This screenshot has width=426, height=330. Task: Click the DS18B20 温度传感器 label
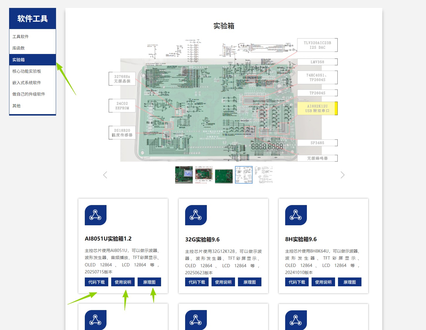click(x=122, y=133)
